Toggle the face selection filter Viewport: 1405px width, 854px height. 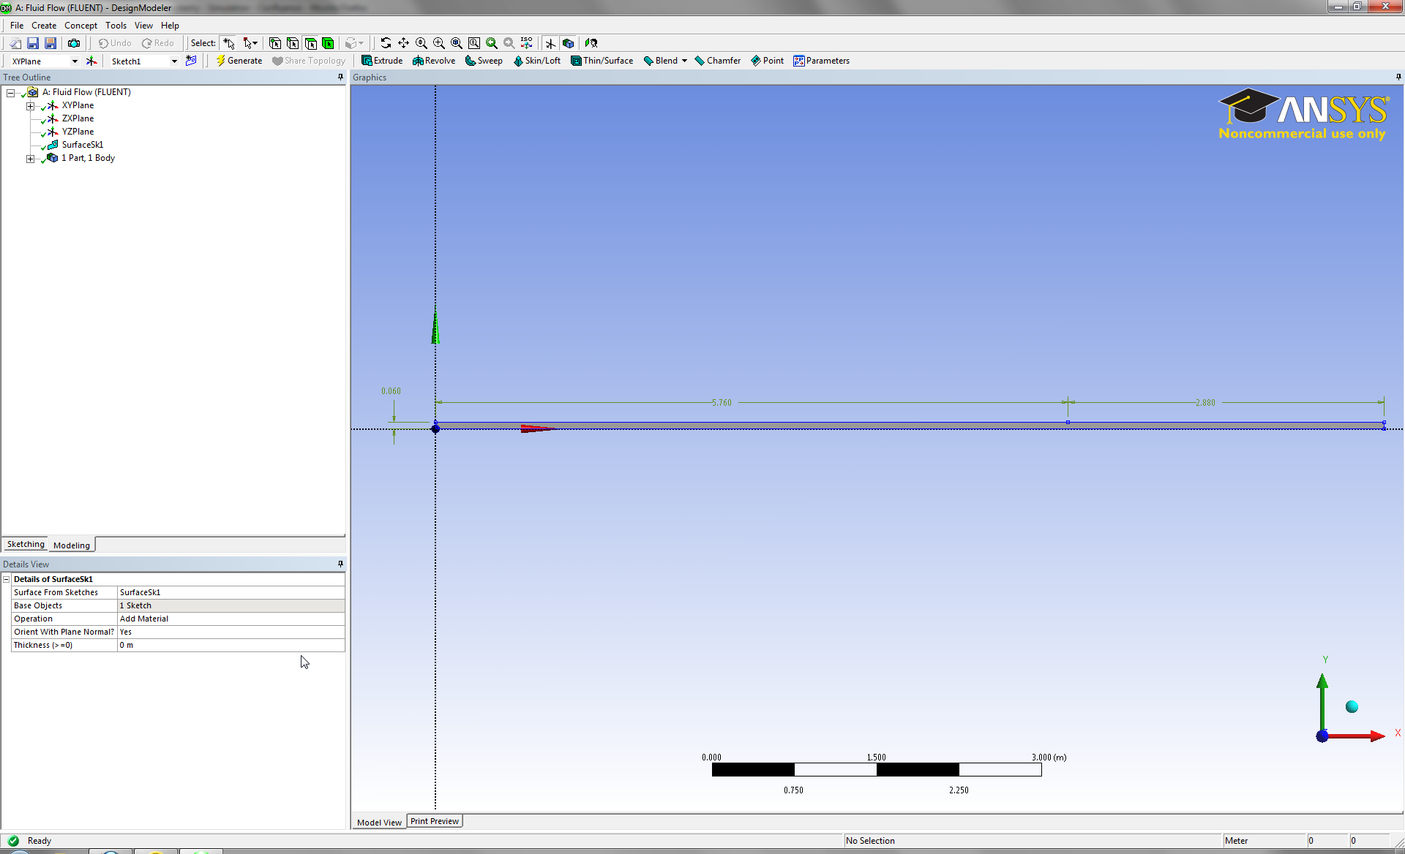point(310,43)
